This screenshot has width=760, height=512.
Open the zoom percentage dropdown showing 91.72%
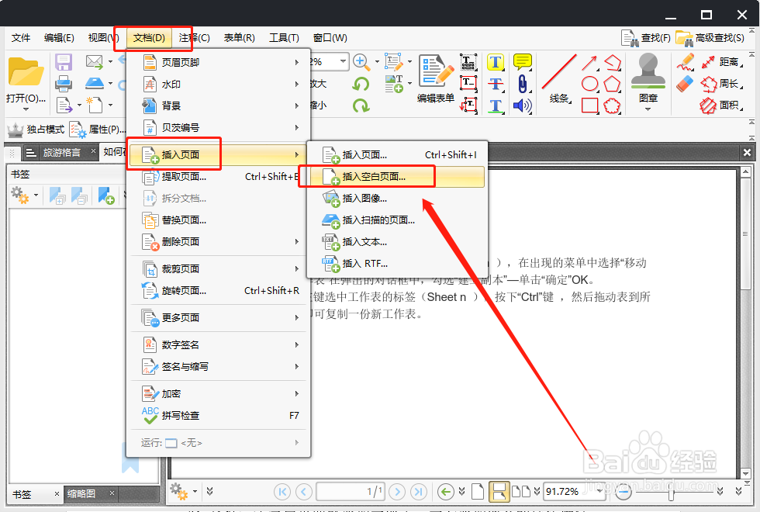click(x=599, y=491)
